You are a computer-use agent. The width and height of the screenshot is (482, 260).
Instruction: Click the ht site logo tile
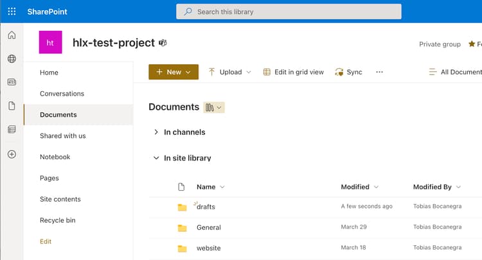click(x=51, y=42)
